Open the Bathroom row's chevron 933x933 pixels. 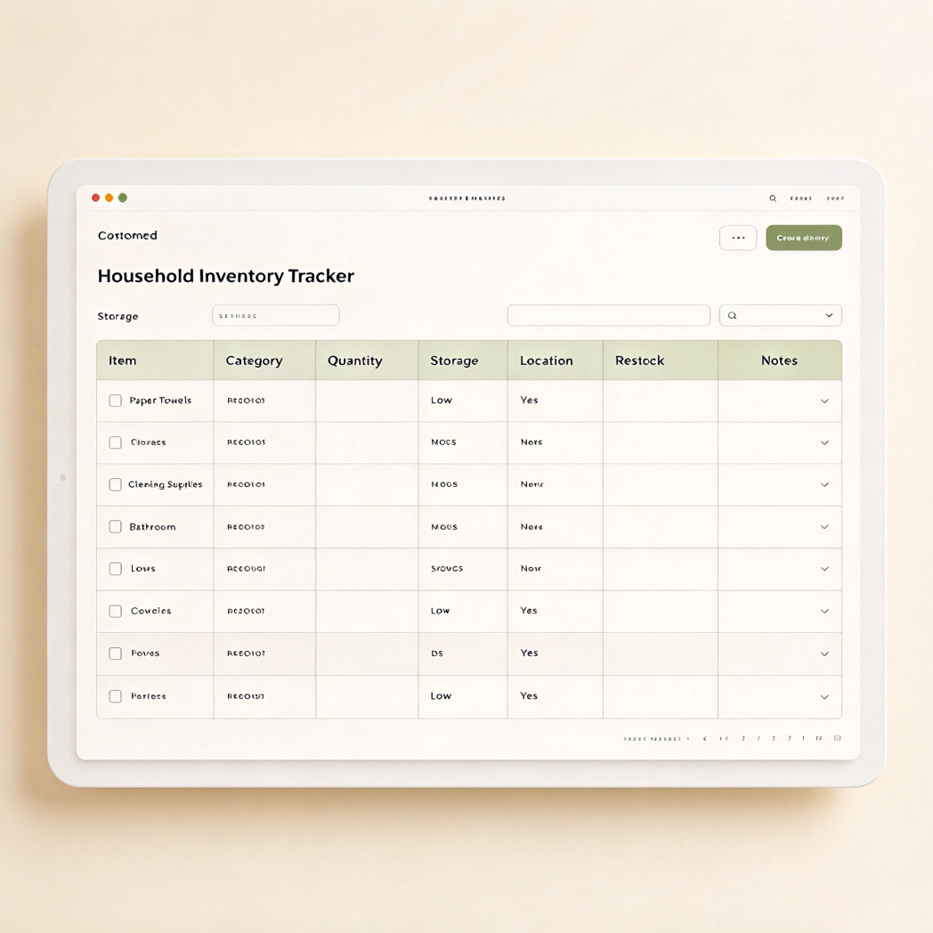[824, 527]
